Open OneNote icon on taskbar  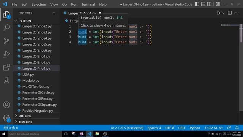[x=82, y=134]
